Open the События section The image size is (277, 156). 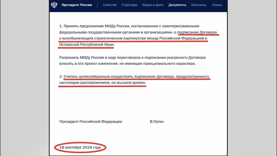[110, 5]
